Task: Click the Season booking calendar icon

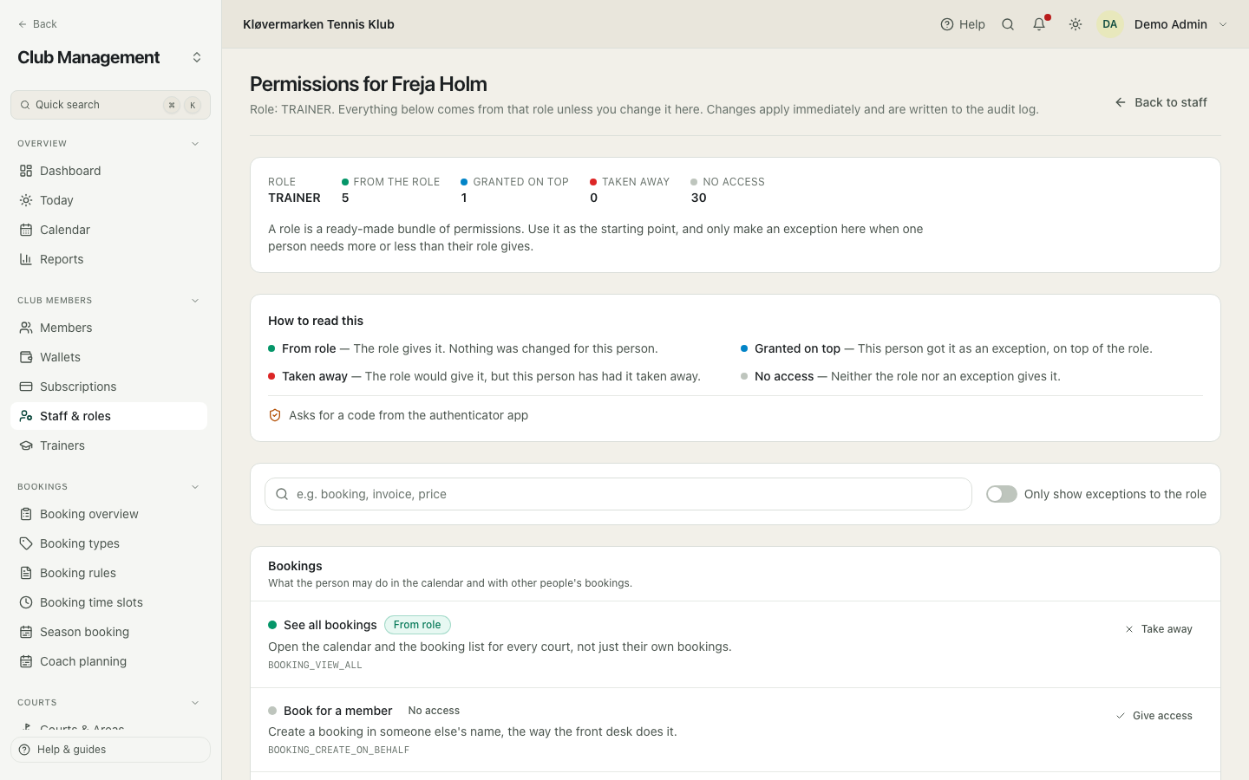Action: [26, 632]
